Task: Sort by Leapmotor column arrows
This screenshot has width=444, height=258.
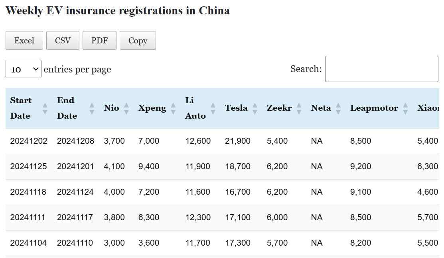Action: pyautogui.click(x=405, y=108)
